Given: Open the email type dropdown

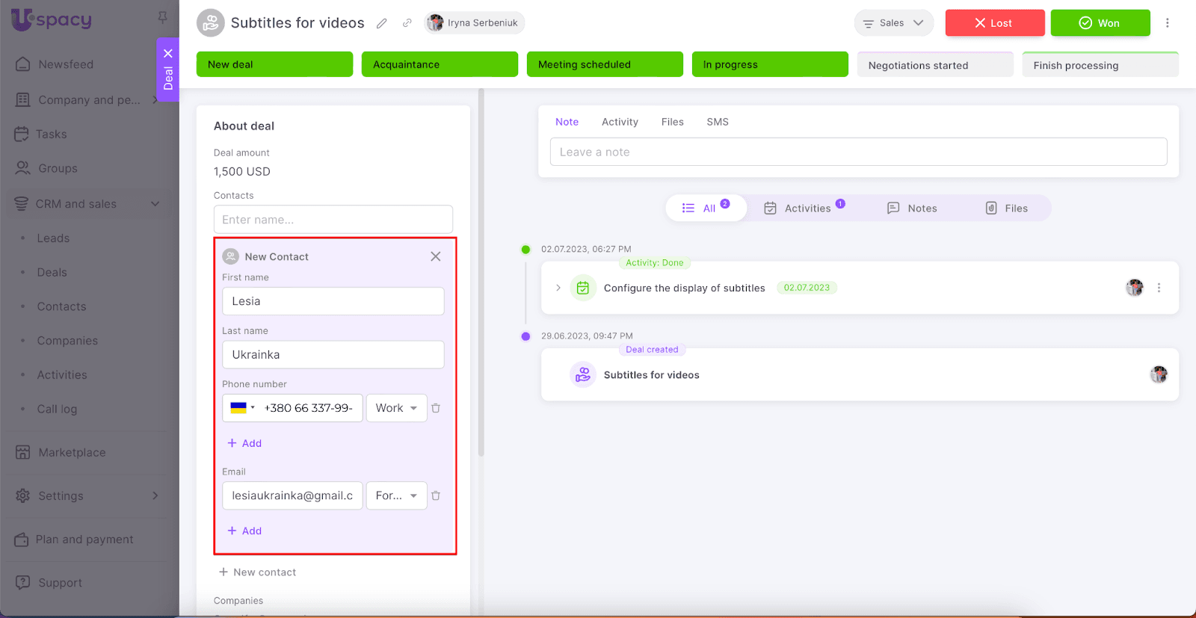Looking at the screenshot, I should coord(396,495).
